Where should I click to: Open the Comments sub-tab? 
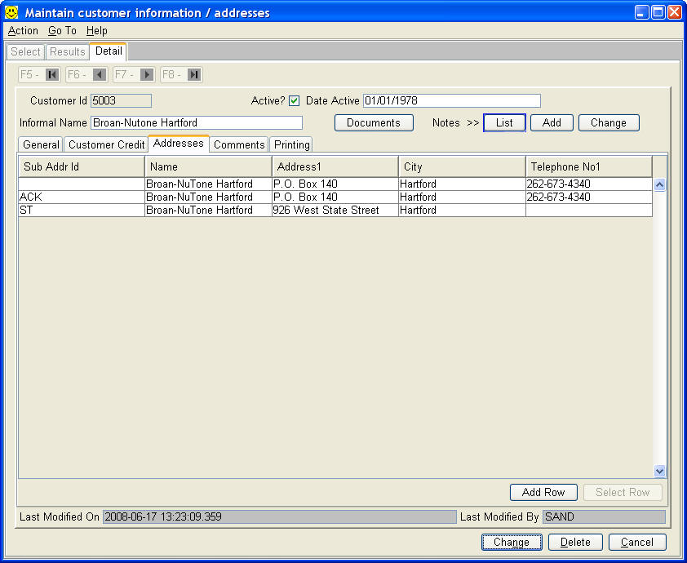[239, 144]
